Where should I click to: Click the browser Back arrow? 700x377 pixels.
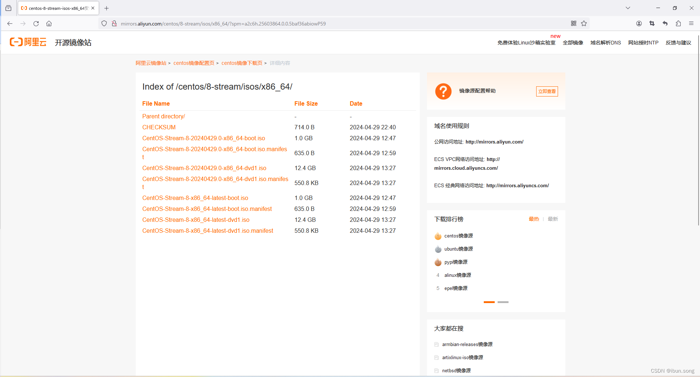point(10,24)
